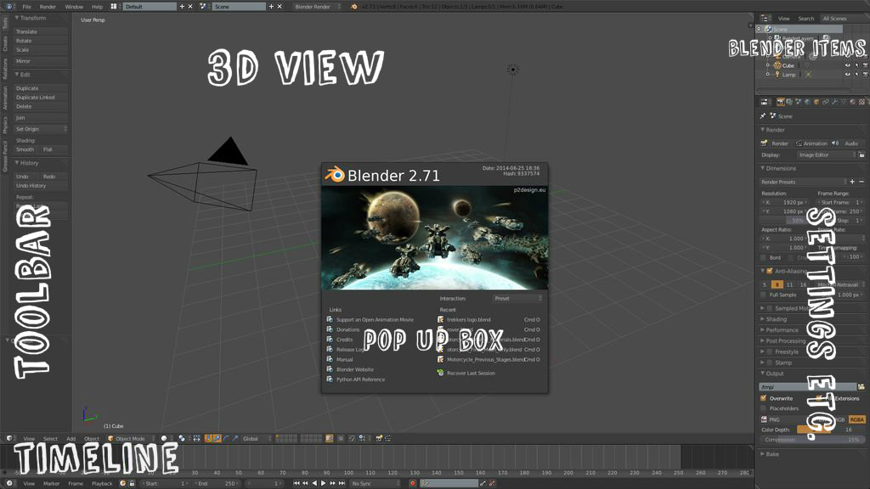
Task: Open the Blender Render engine dropdown
Action: point(317,7)
